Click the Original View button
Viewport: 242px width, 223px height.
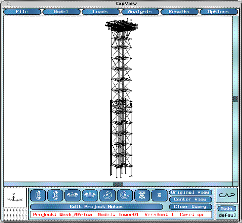pyautogui.click(x=190, y=192)
